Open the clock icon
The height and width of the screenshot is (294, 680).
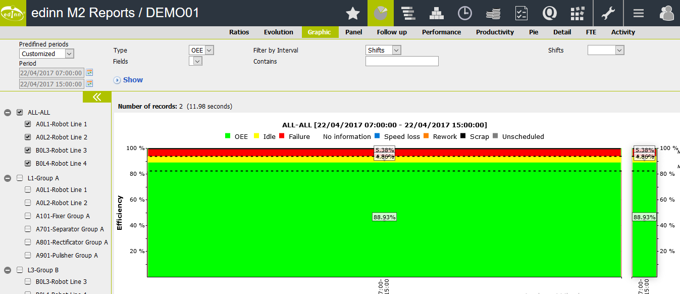pyautogui.click(x=464, y=13)
